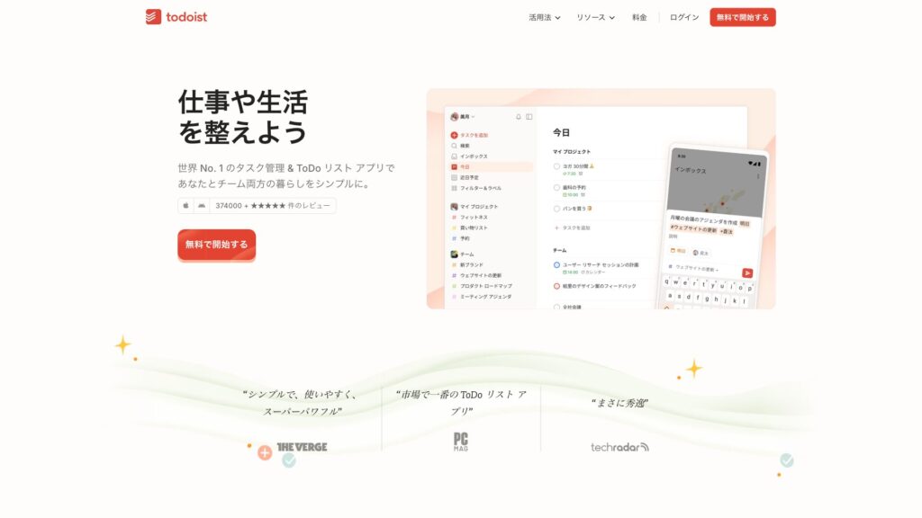Click the Android icon in the review badge

click(x=202, y=206)
